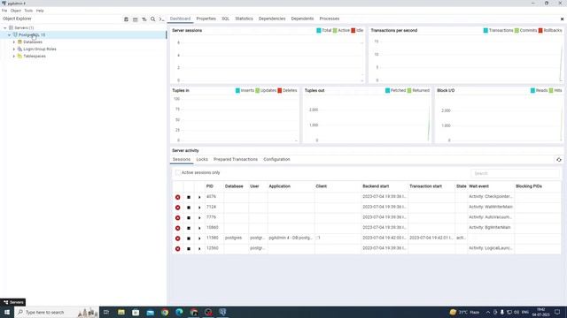Terminate session for PID 11580

[177, 238]
